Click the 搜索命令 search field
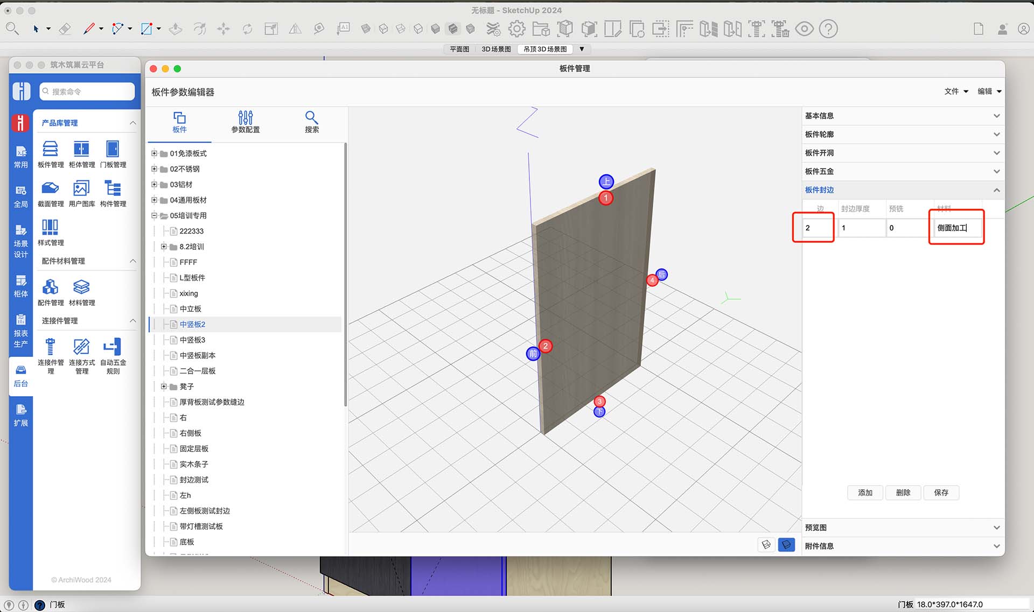 87,92
